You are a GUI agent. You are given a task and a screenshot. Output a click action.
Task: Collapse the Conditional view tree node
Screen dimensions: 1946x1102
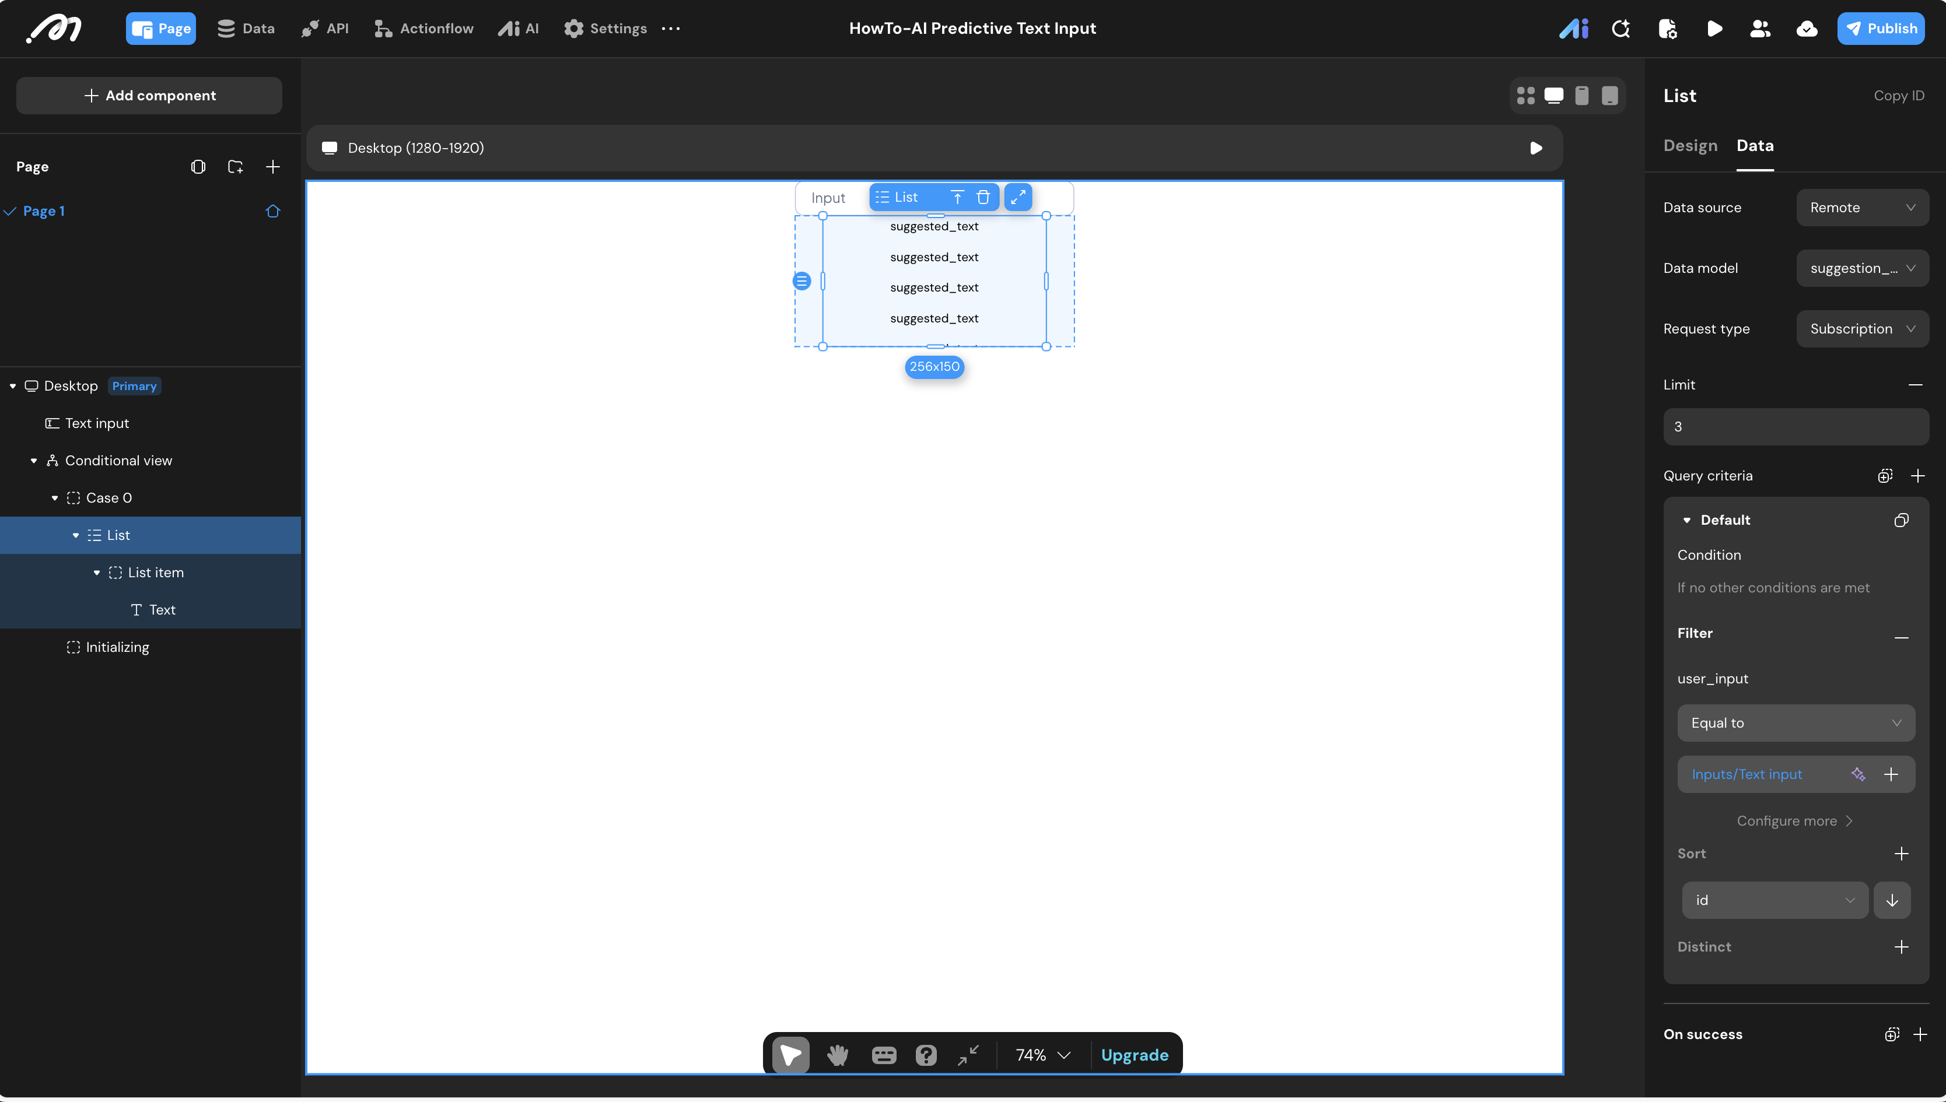tap(33, 460)
